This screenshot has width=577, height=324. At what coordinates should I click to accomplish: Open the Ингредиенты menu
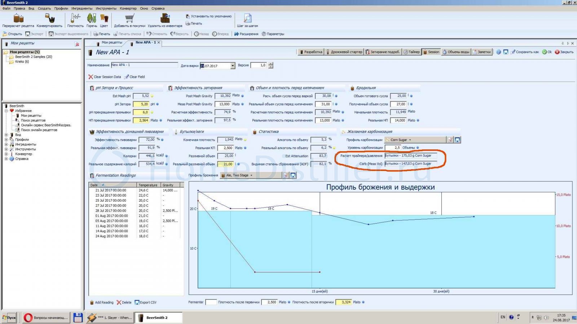pyautogui.click(x=82, y=8)
